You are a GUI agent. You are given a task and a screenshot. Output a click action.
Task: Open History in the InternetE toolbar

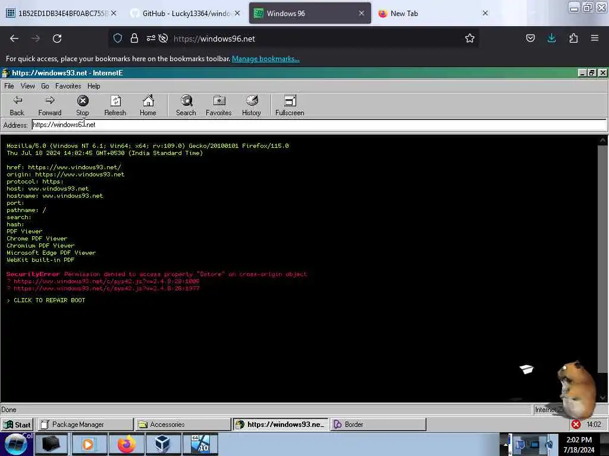click(x=252, y=106)
